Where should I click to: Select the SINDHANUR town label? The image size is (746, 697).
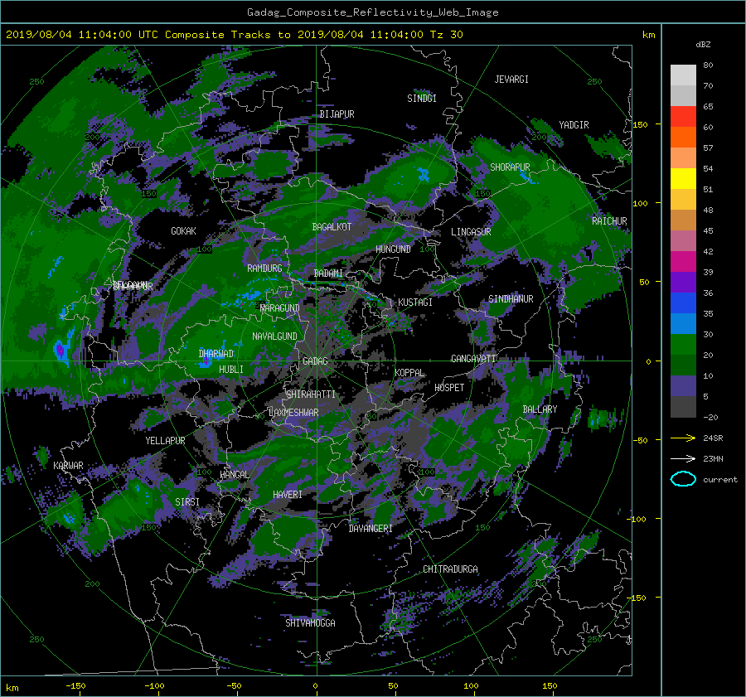coord(511,299)
